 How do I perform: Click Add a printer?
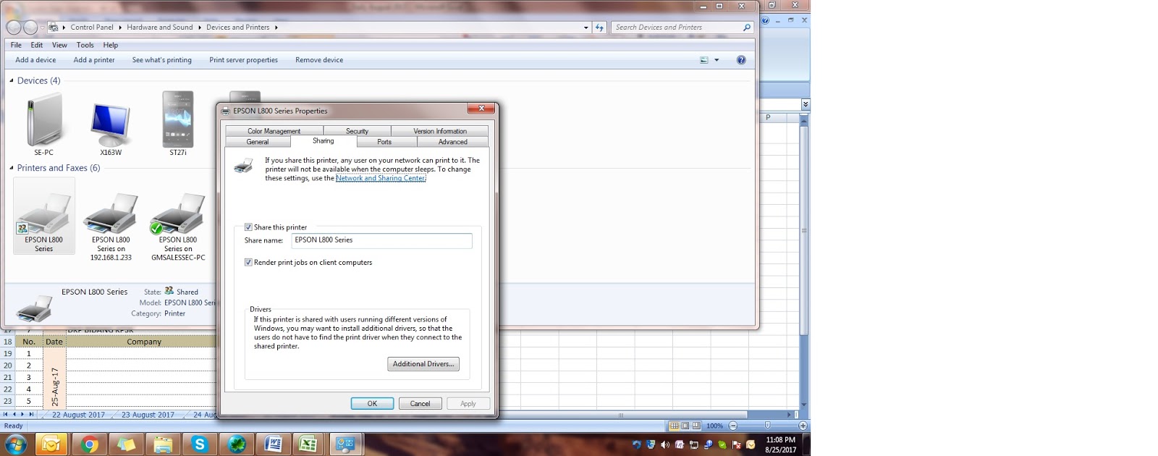[94, 60]
